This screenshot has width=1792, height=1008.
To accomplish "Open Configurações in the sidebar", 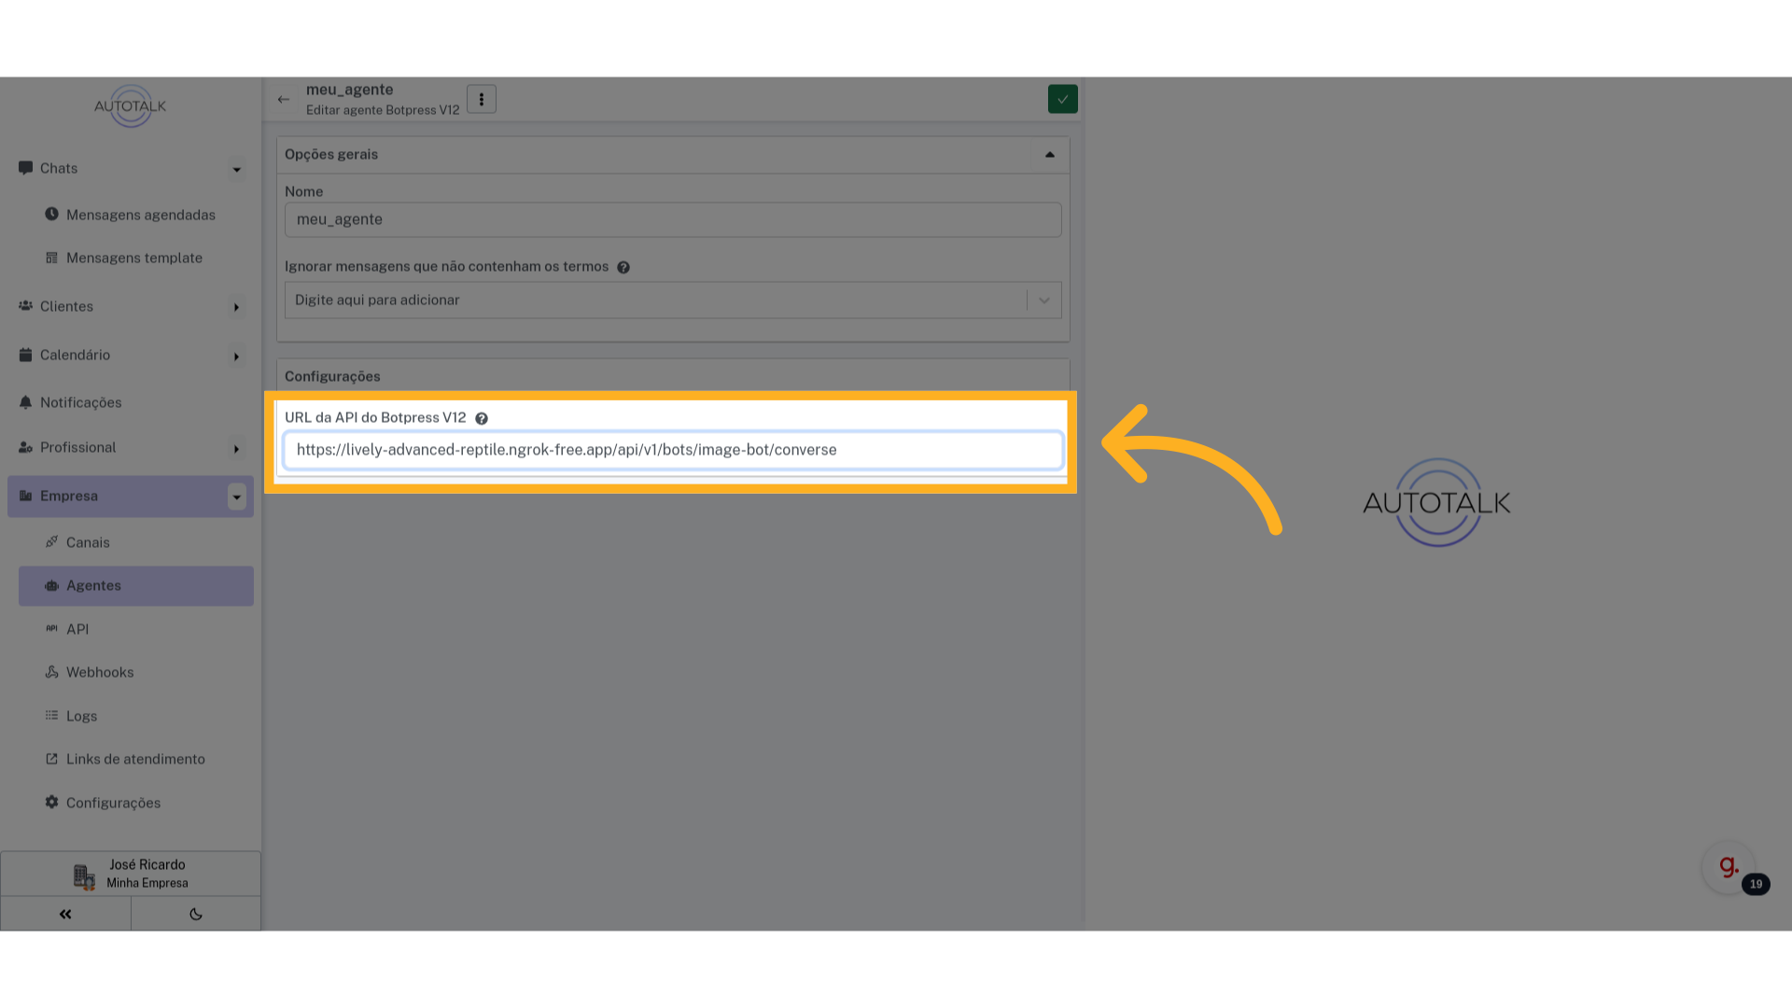I will [x=113, y=803].
